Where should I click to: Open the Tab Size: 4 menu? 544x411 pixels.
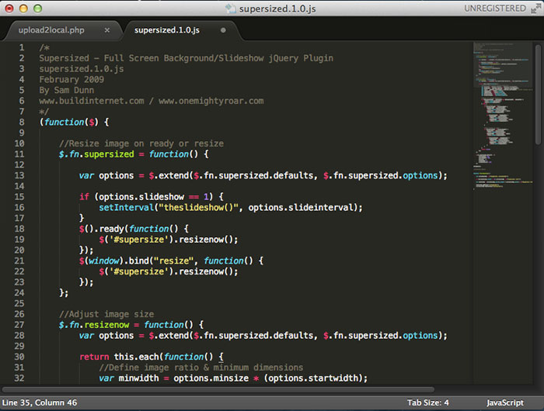427,402
